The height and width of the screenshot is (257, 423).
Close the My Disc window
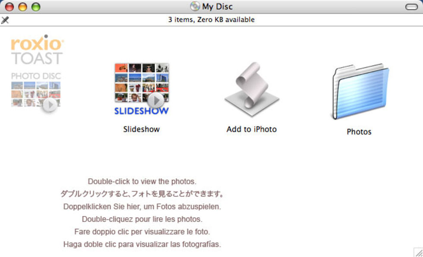(x=9, y=7)
